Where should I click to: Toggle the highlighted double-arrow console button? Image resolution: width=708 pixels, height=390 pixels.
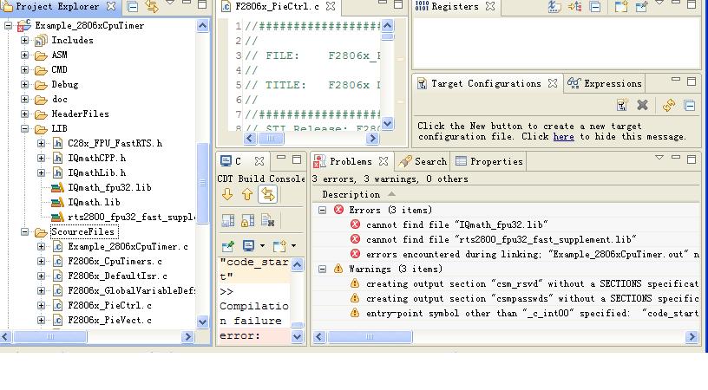click(267, 195)
